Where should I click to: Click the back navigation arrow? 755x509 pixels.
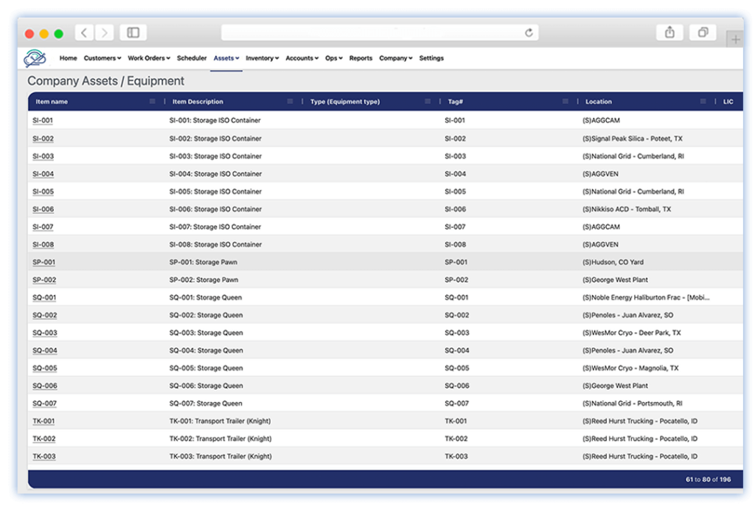(83, 32)
